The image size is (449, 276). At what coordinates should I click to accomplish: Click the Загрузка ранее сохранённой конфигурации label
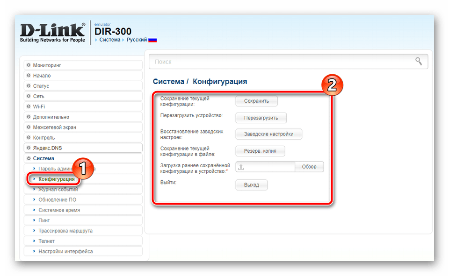[x=195, y=168]
